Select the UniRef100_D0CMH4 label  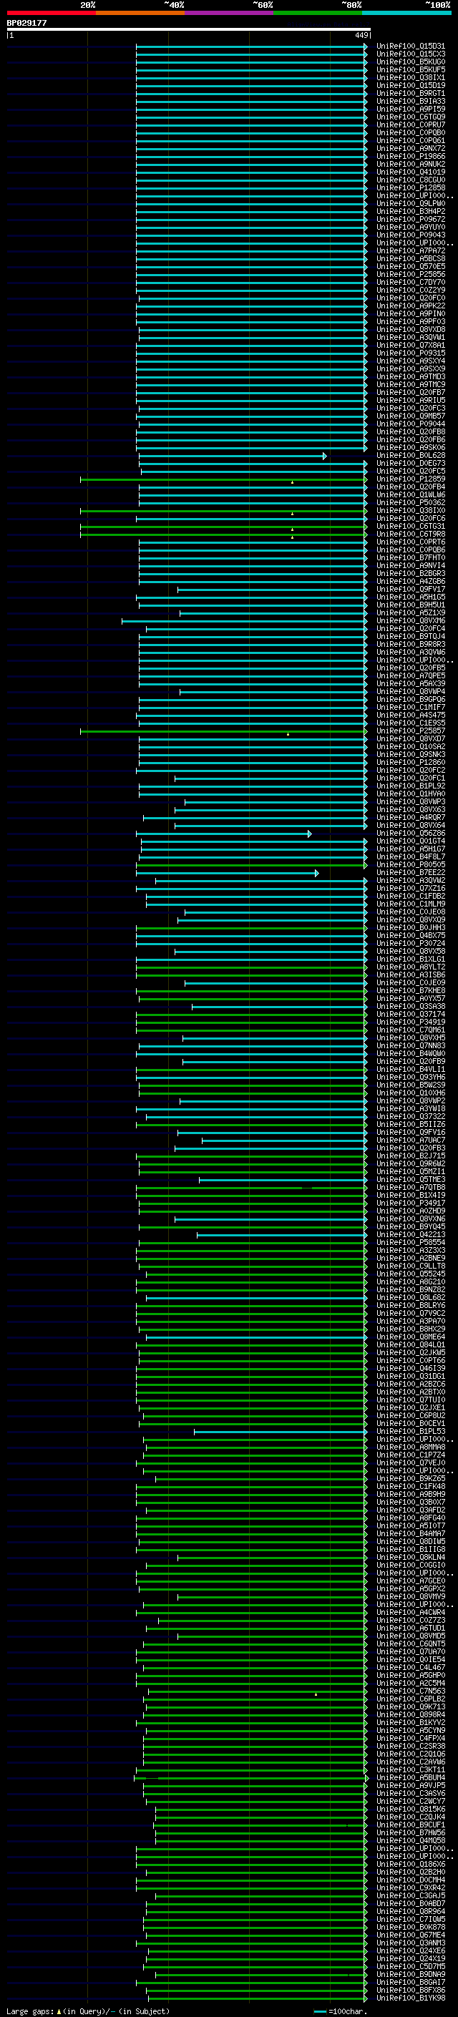pyautogui.click(x=411, y=1879)
